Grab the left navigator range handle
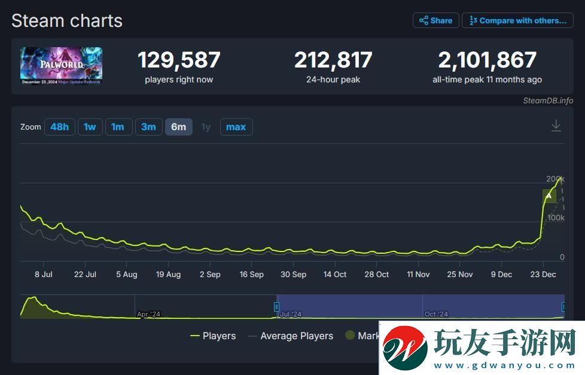 coord(276,306)
